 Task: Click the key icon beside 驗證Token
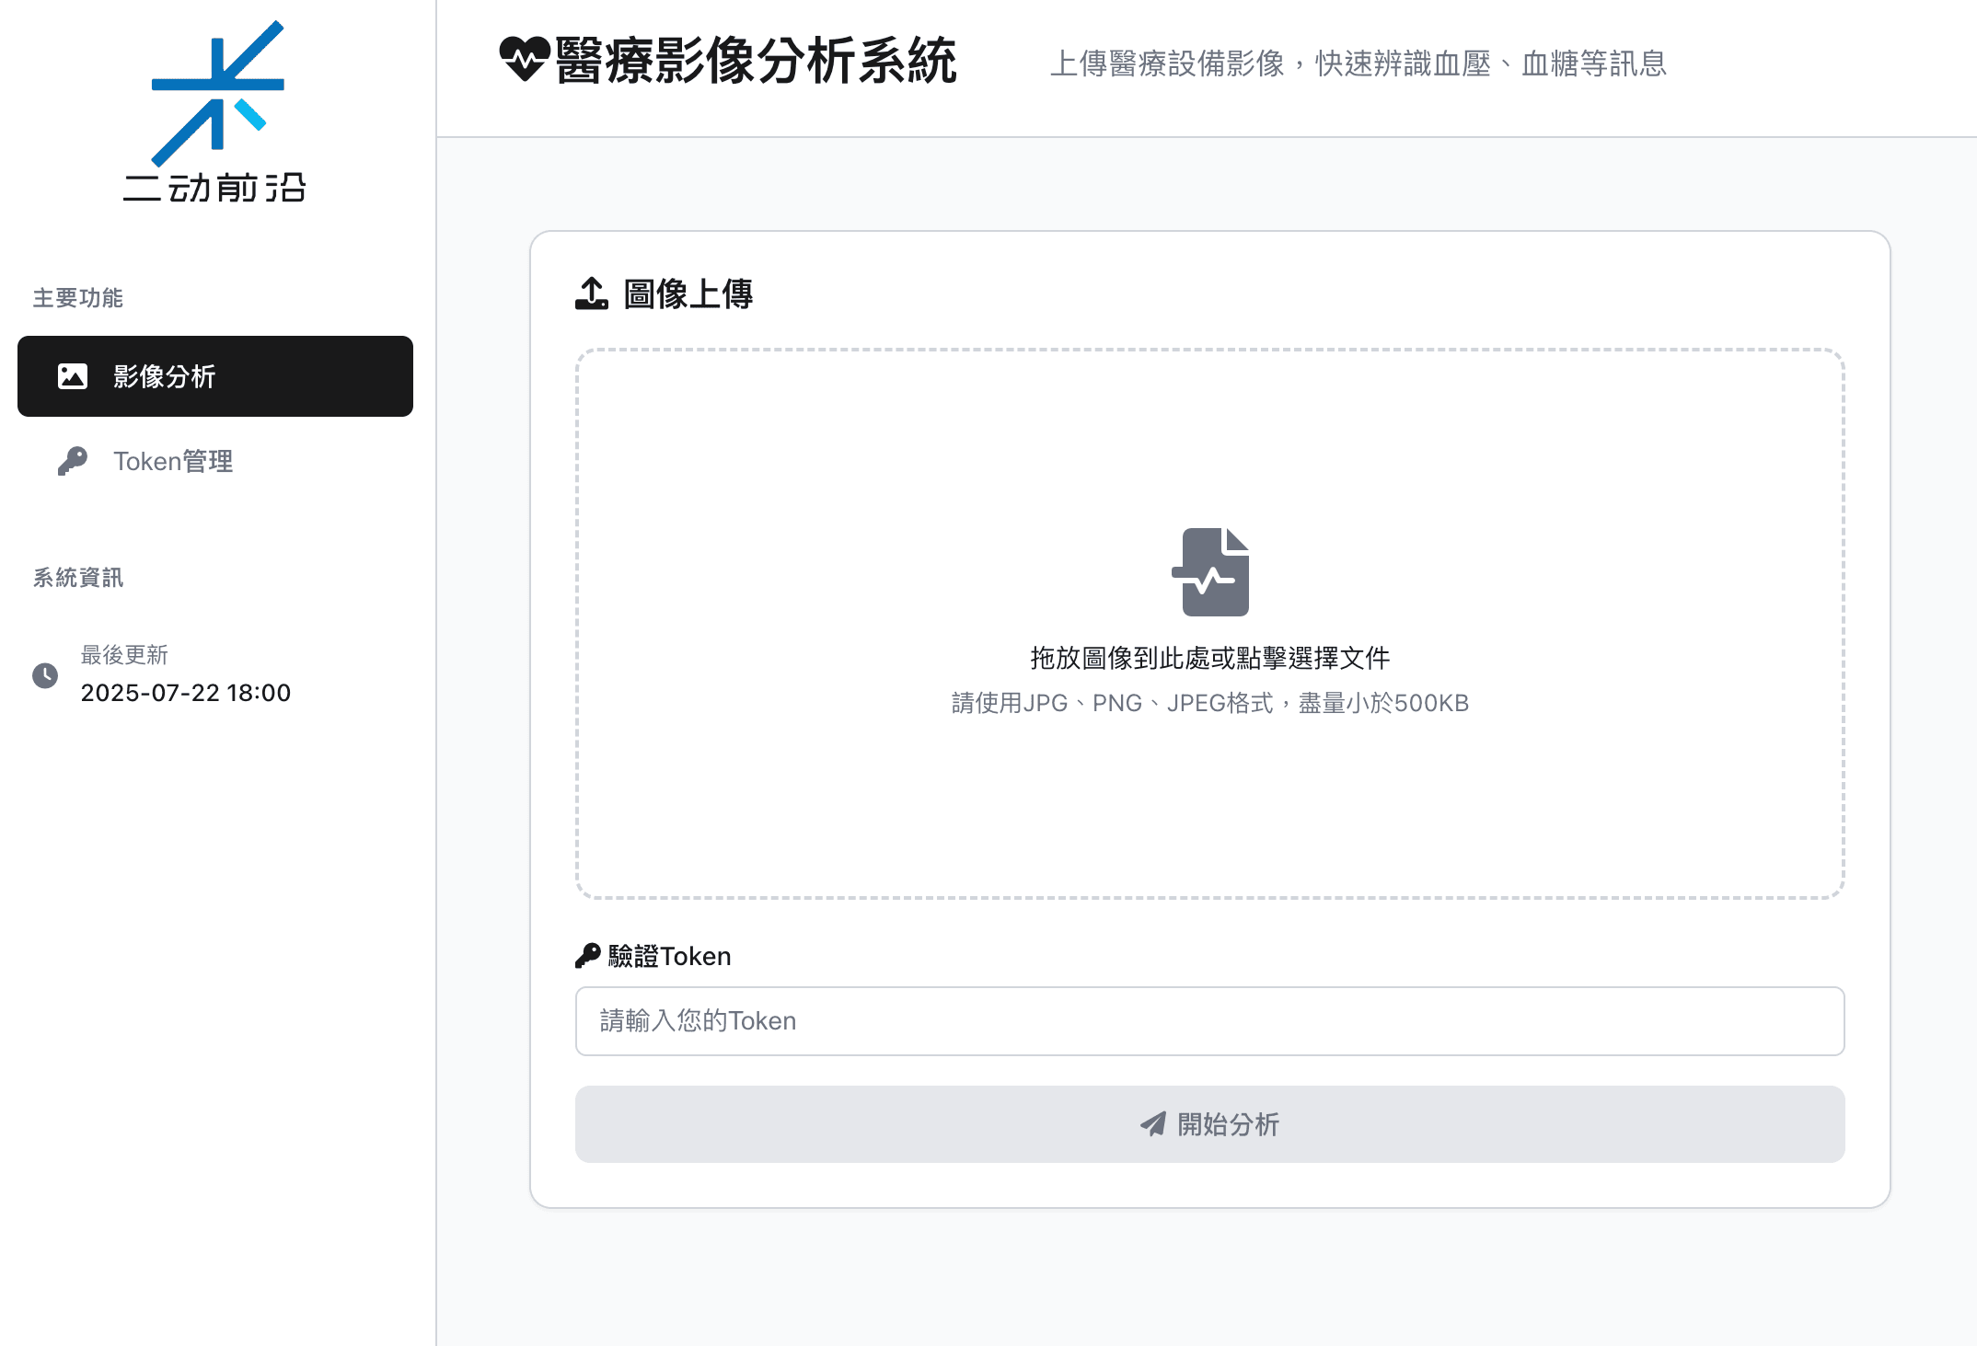pyautogui.click(x=587, y=956)
